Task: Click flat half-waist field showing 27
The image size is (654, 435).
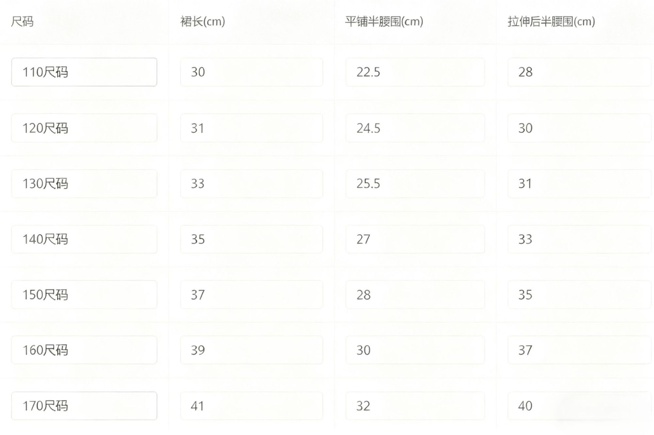Action: click(415, 239)
